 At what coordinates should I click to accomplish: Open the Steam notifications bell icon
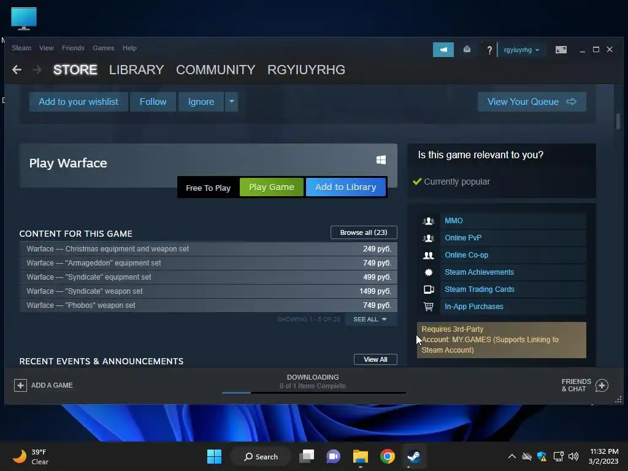(467, 49)
